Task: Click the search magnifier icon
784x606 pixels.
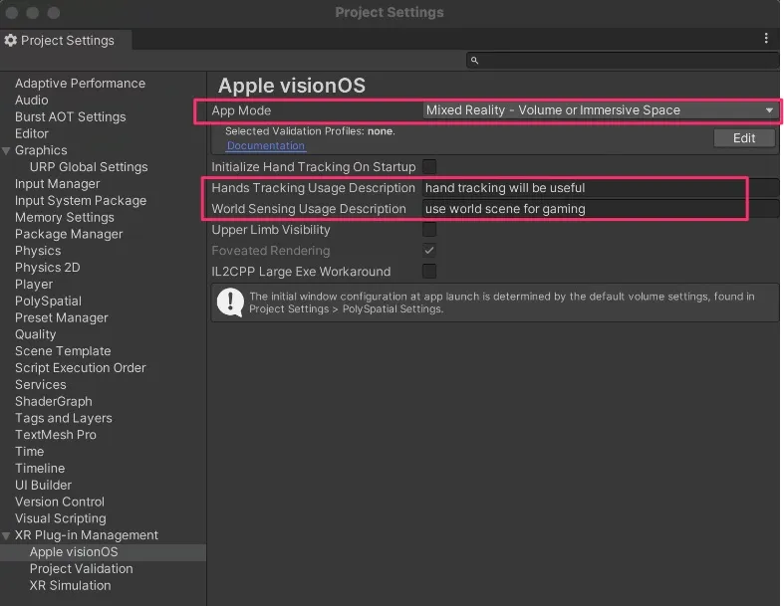Action: point(474,61)
